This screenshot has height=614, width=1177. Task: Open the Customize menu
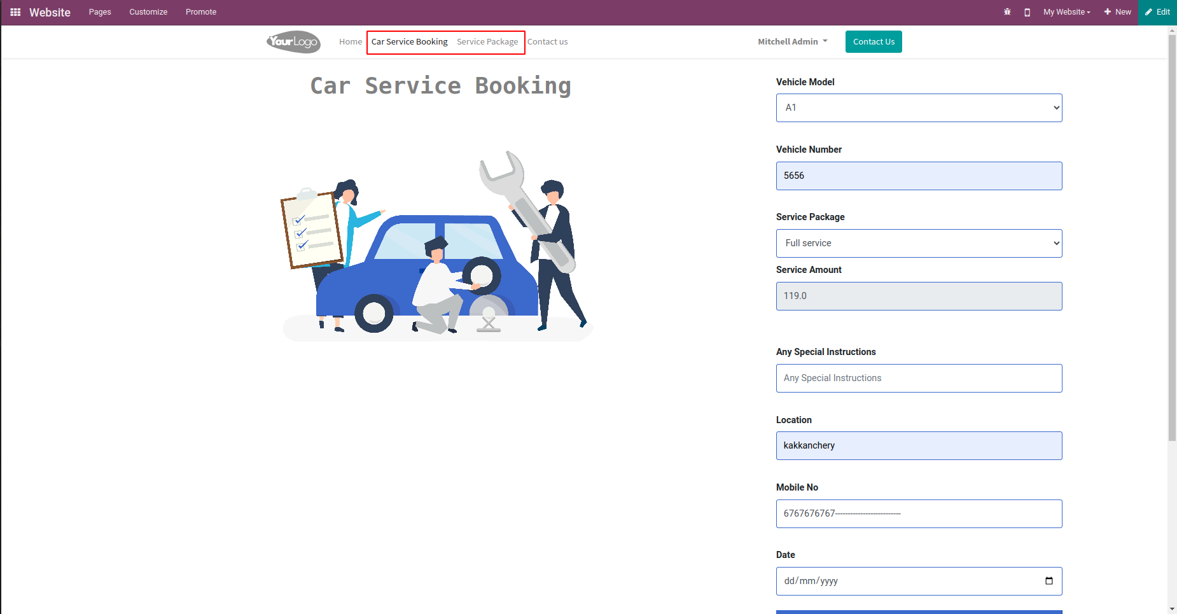click(x=148, y=12)
